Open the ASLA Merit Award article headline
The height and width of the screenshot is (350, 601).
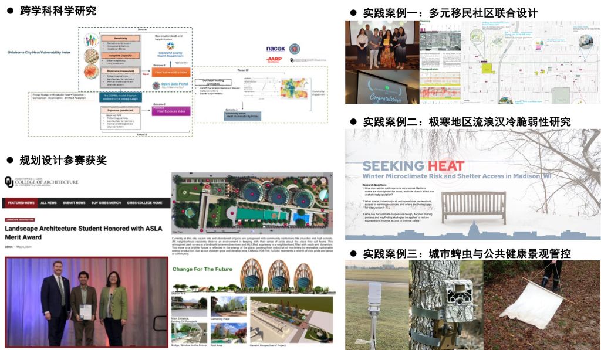(x=83, y=233)
